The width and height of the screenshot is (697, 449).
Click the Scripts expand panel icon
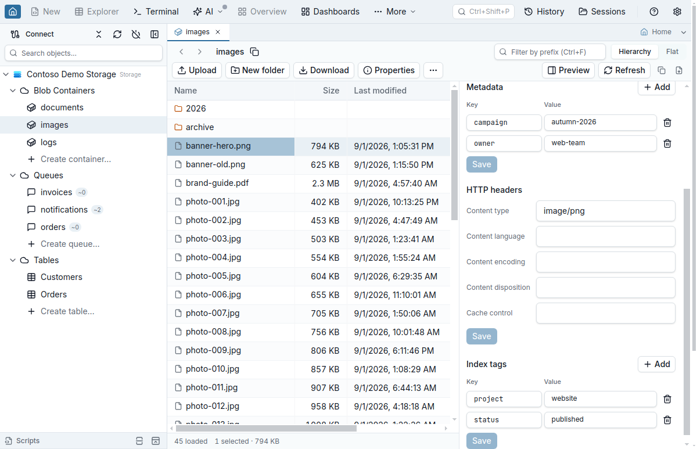click(155, 441)
